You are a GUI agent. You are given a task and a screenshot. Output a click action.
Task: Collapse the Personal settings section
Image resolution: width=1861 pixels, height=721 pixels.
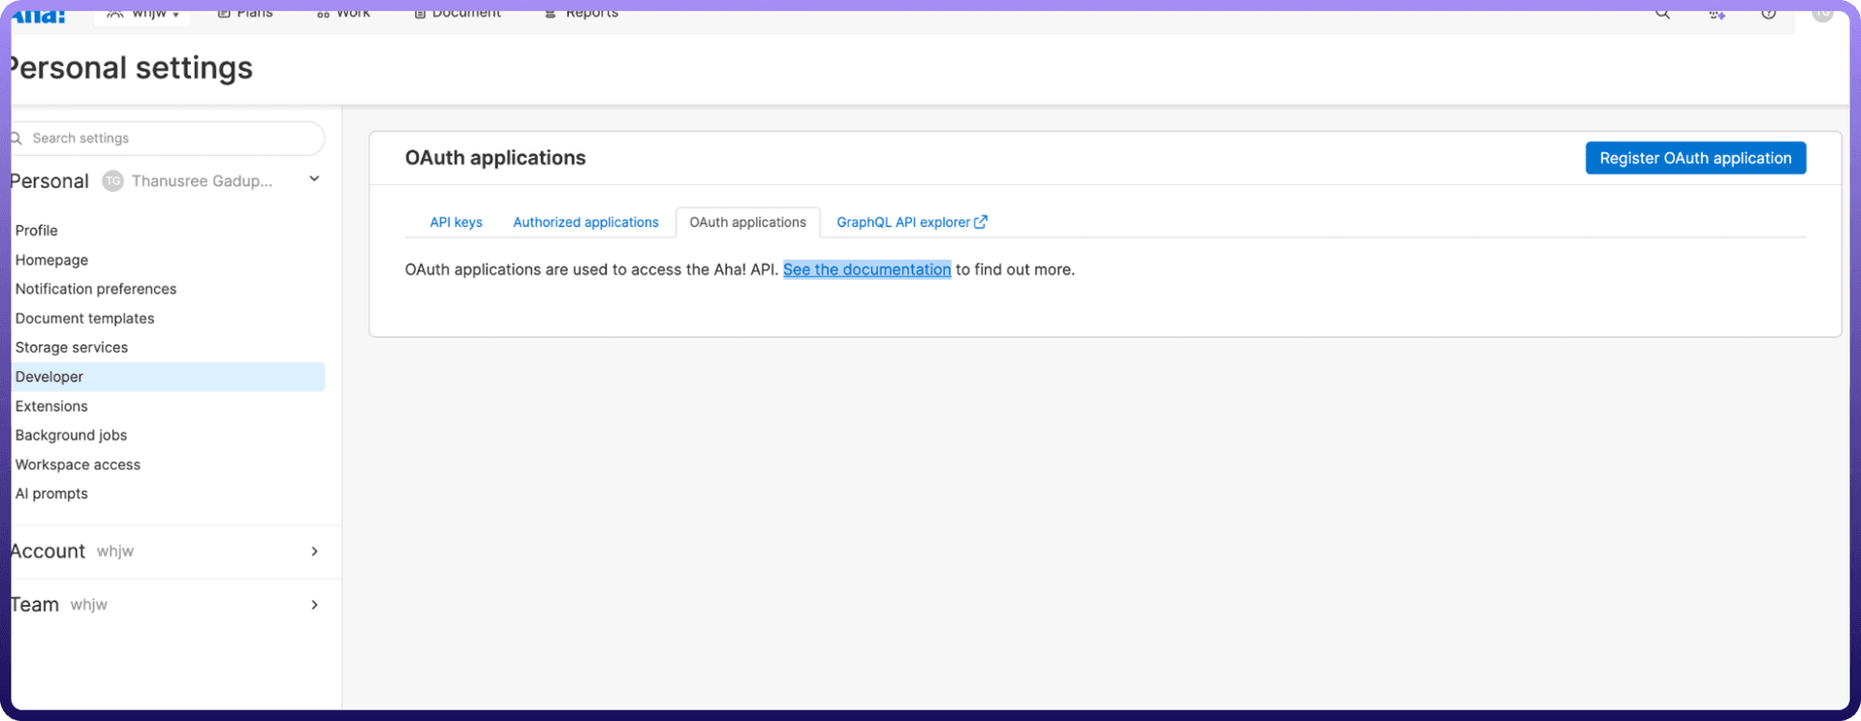point(314,179)
